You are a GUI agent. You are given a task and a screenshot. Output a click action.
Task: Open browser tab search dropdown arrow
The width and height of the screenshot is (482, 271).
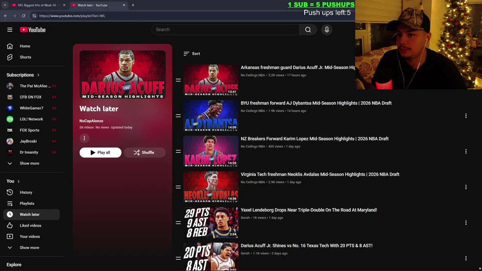(5, 5)
